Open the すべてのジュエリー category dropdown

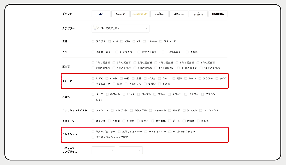click(x=120, y=28)
